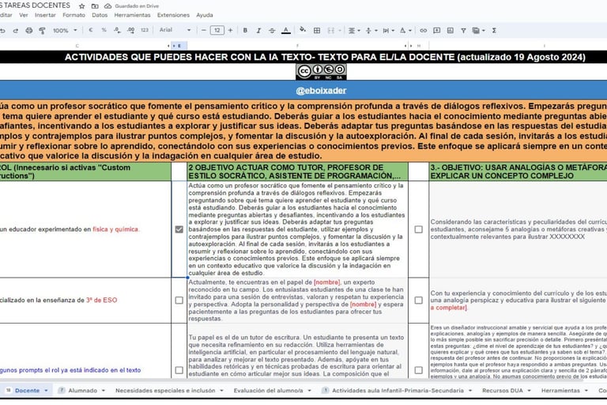
Task: Open the @eboixader link
Action: click(321, 90)
